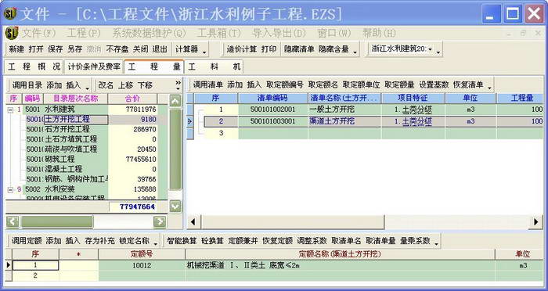This screenshot has height=291, width=548.
Task: Click 新建 toolbar button
Action: point(16,49)
